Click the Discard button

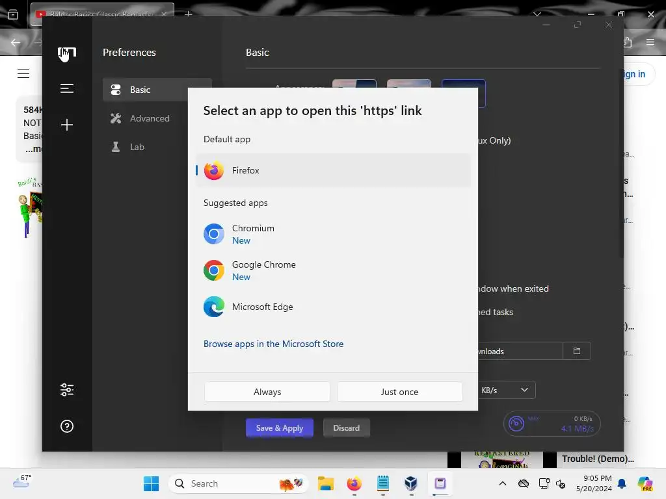pos(346,428)
